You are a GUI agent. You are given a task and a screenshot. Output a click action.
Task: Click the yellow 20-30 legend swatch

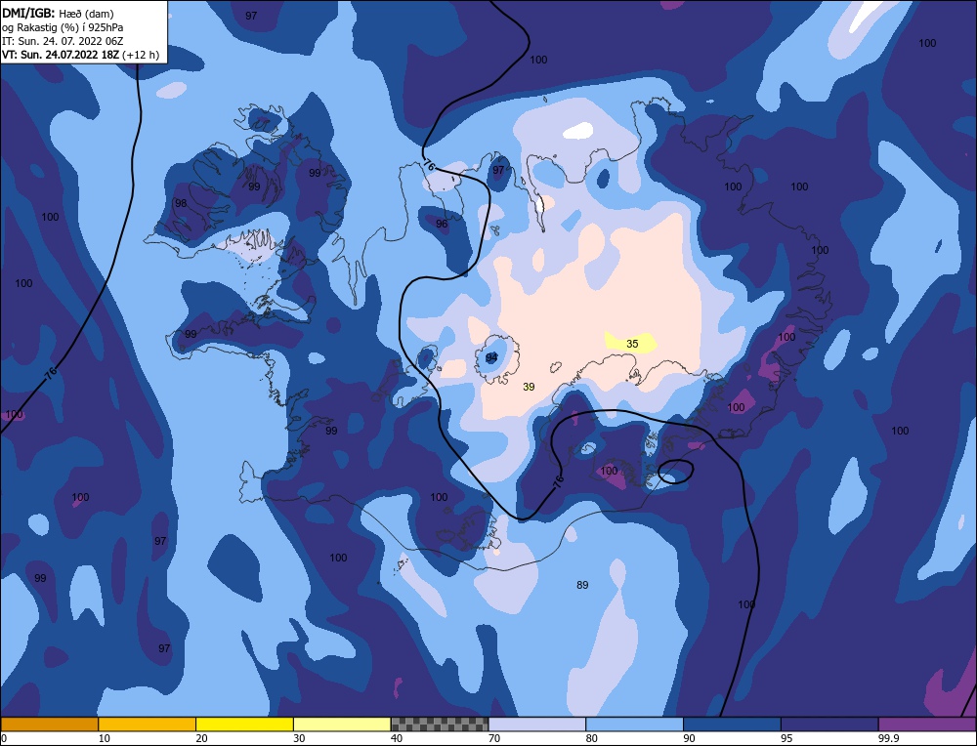[x=245, y=724]
